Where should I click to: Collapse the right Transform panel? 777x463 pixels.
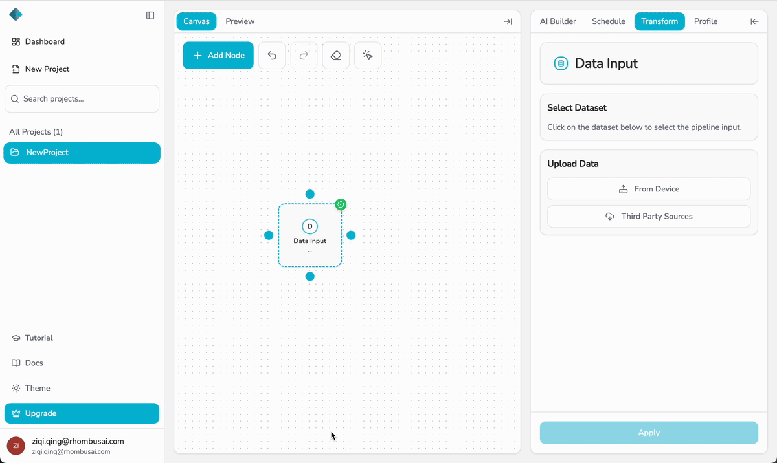click(754, 21)
